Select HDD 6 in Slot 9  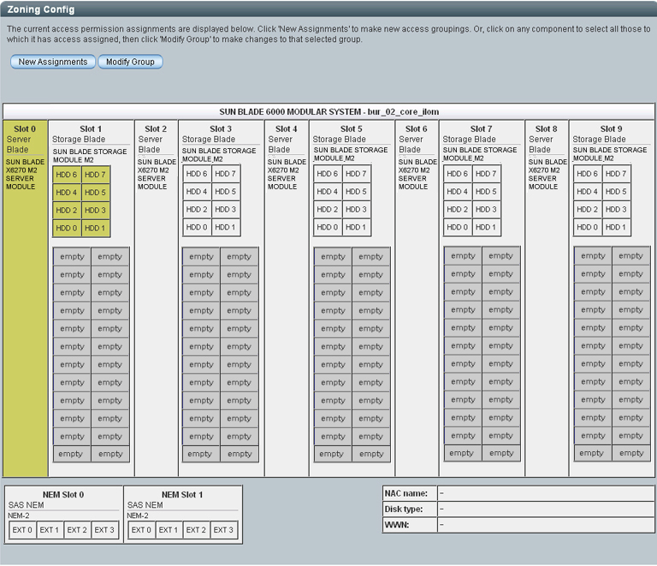[x=588, y=174]
